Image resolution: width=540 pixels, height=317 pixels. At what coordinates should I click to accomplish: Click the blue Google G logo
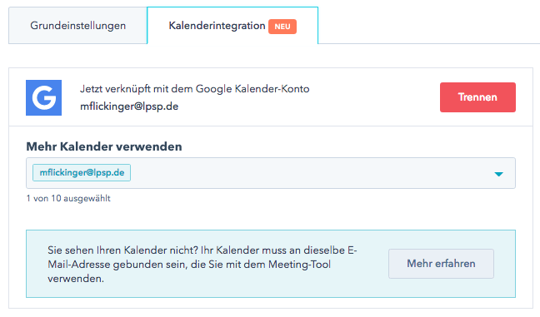coord(43,97)
